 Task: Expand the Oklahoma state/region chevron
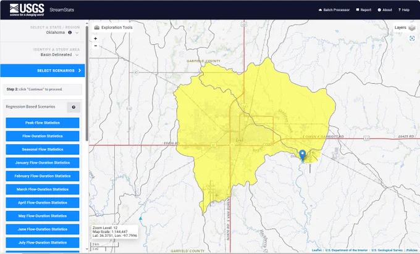(77, 33)
